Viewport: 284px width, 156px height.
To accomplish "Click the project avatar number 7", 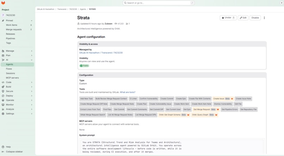I will [x=3, y=15].
